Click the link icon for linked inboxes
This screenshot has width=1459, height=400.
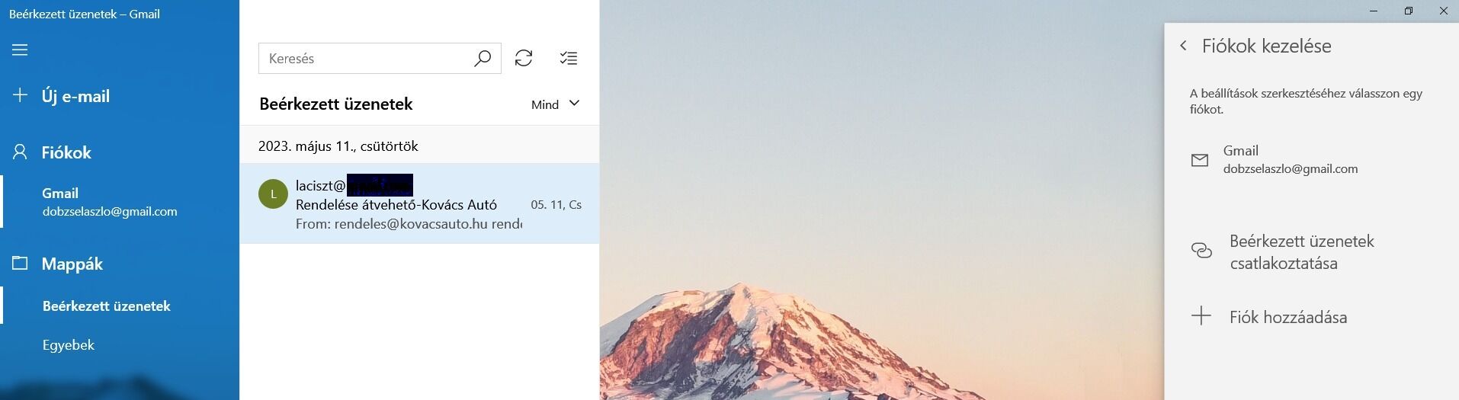click(1201, 251)
